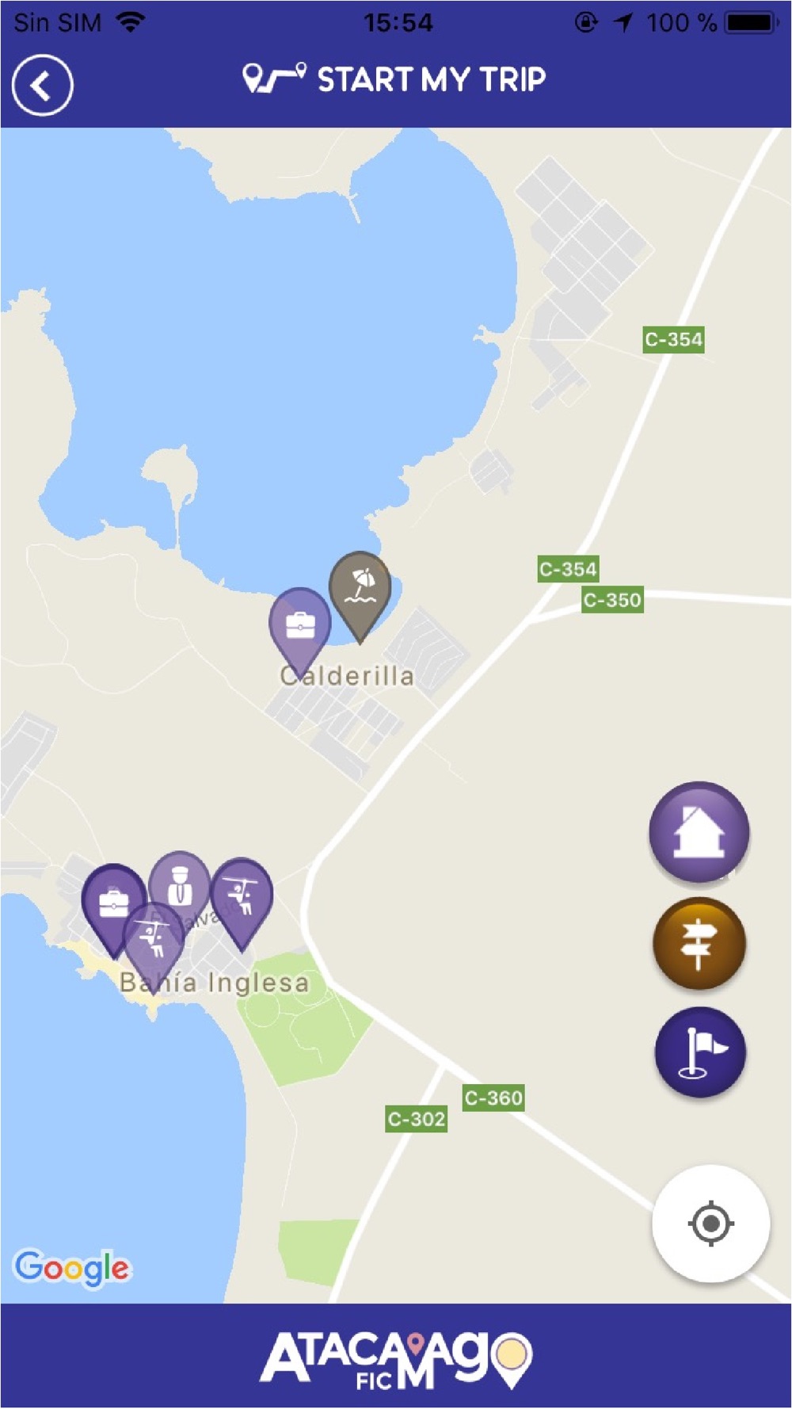Tap the Bahía Inglesa place label

[214, 983]
